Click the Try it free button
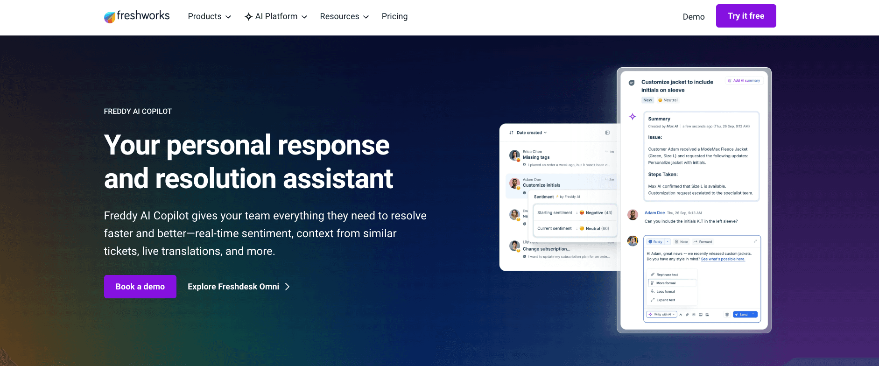 click(x=746, y=16)
